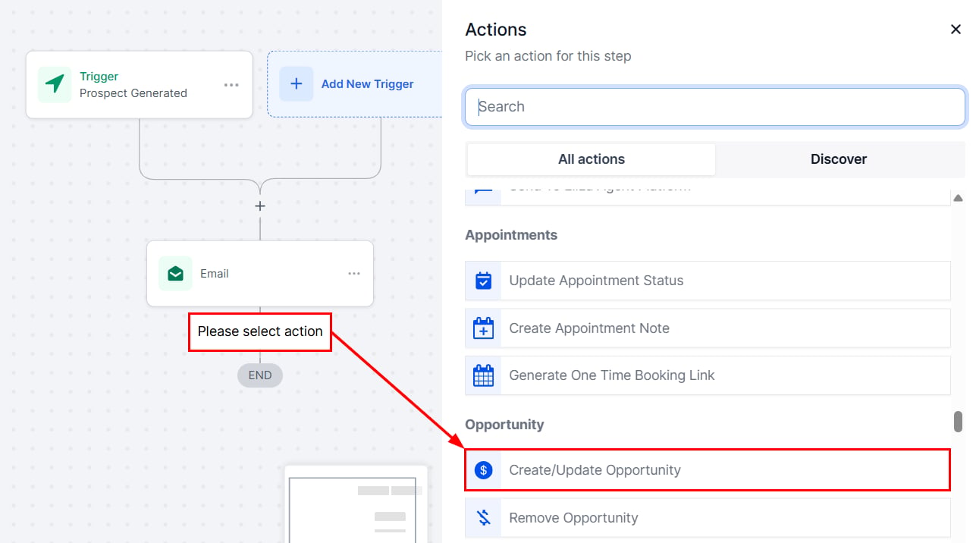Screen dimensions: 976x543
Task: Select Update Appointment Status action
Action: [708, 281]
